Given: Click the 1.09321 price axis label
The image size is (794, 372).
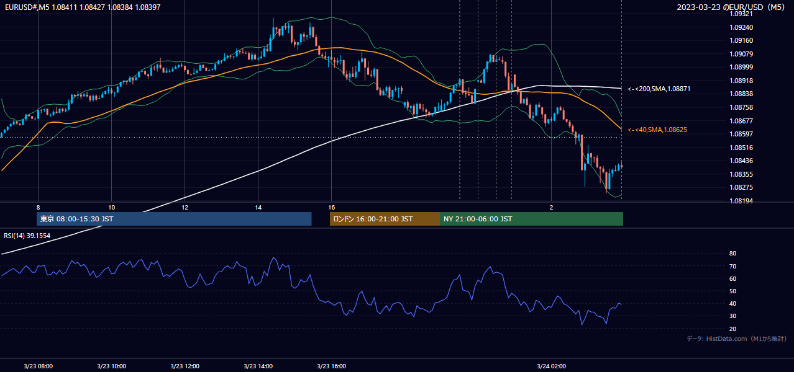Looking at the screenshot, I should (741, 14).
